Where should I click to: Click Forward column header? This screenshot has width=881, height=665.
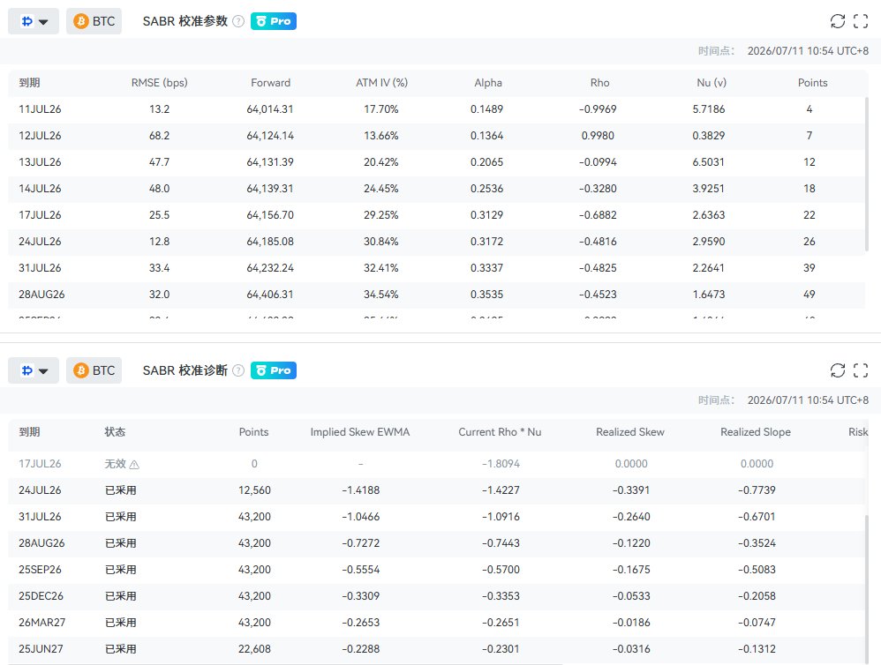tap(270, 83)
